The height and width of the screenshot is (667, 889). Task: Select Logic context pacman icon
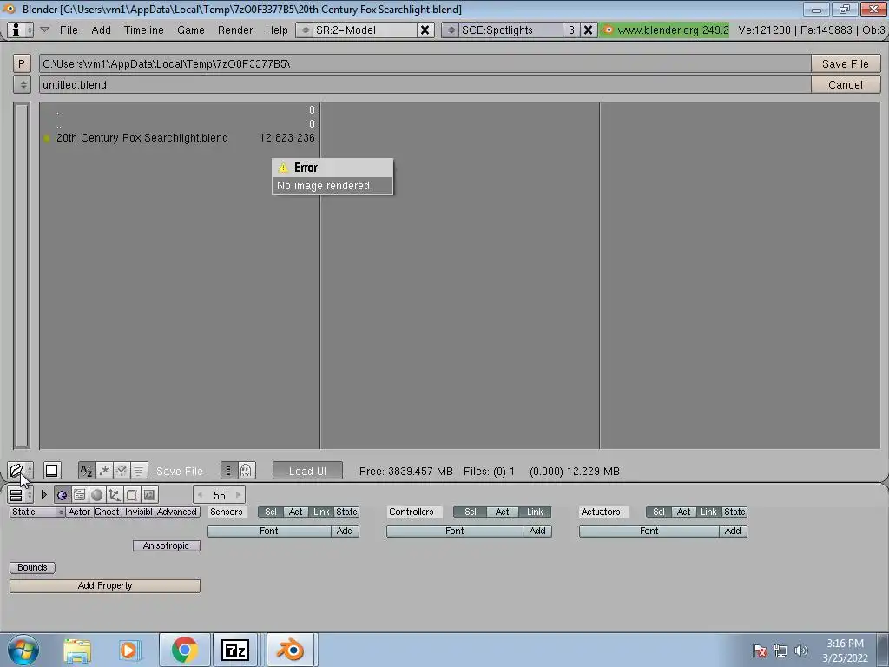tap(62, 495)
